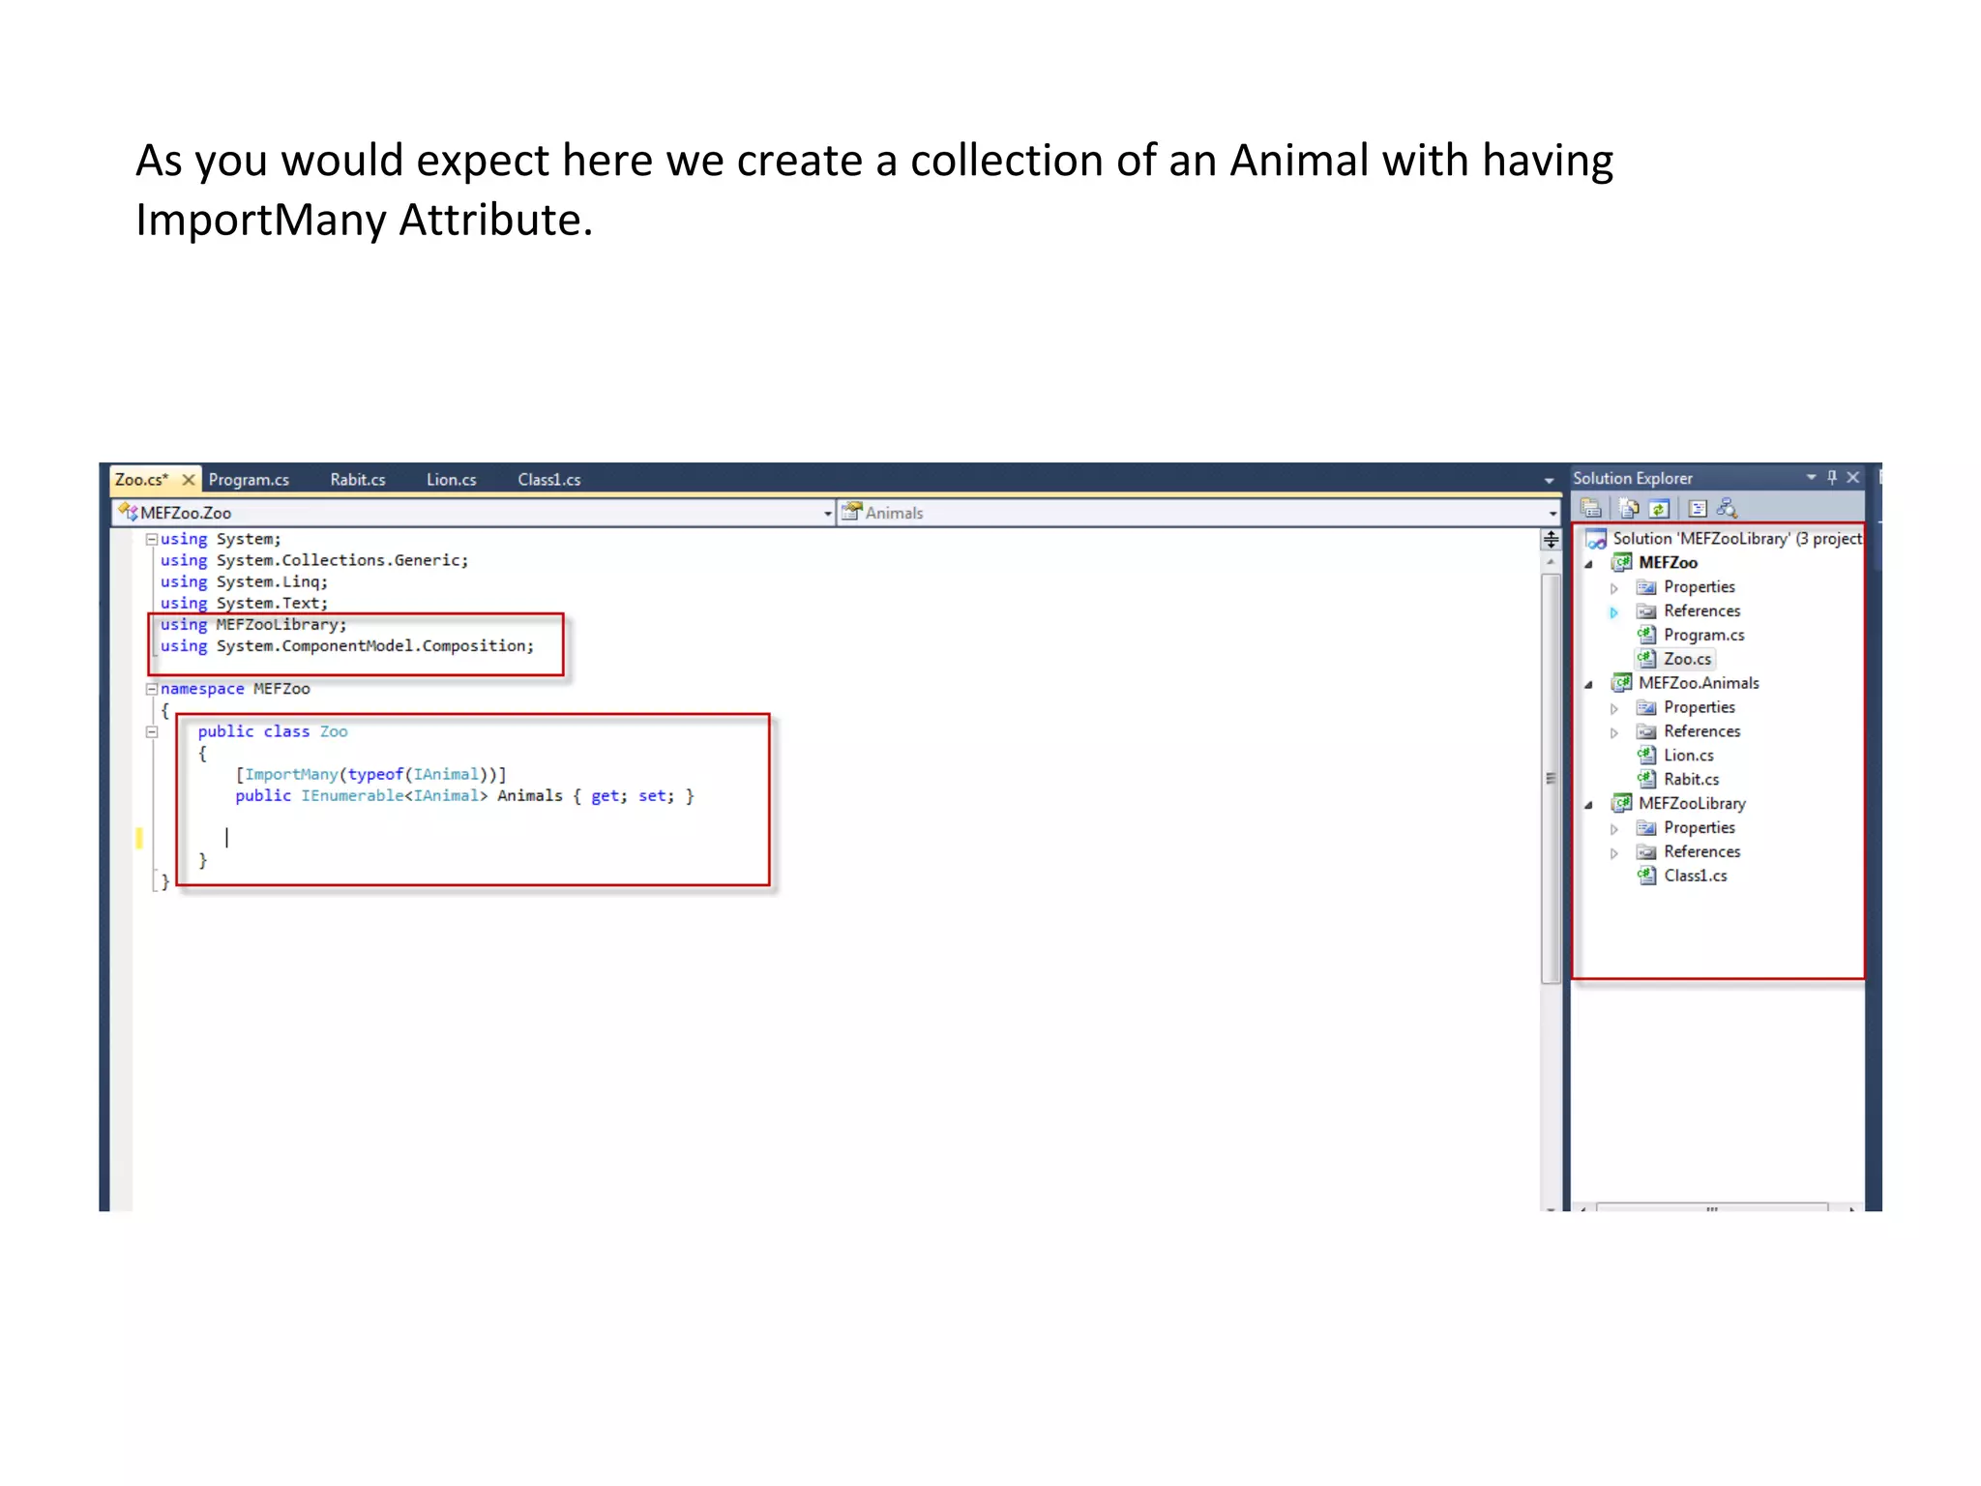
Task: Collapse the namespace MEFZoo outline block
Action: 152,689
